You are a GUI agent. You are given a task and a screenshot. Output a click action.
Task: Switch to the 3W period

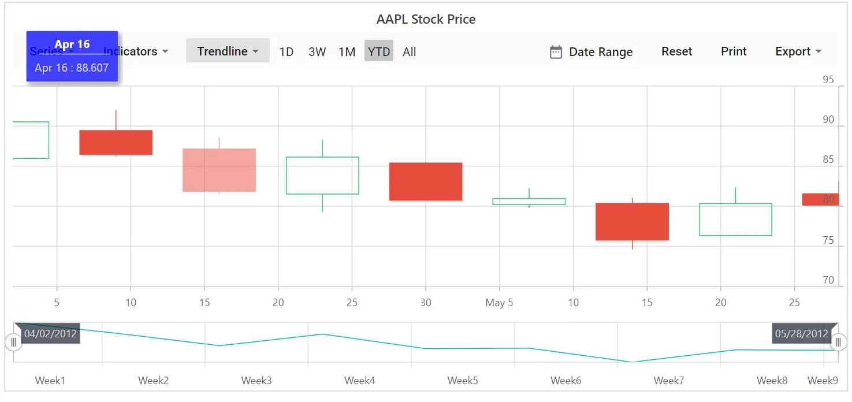point(317,51)
